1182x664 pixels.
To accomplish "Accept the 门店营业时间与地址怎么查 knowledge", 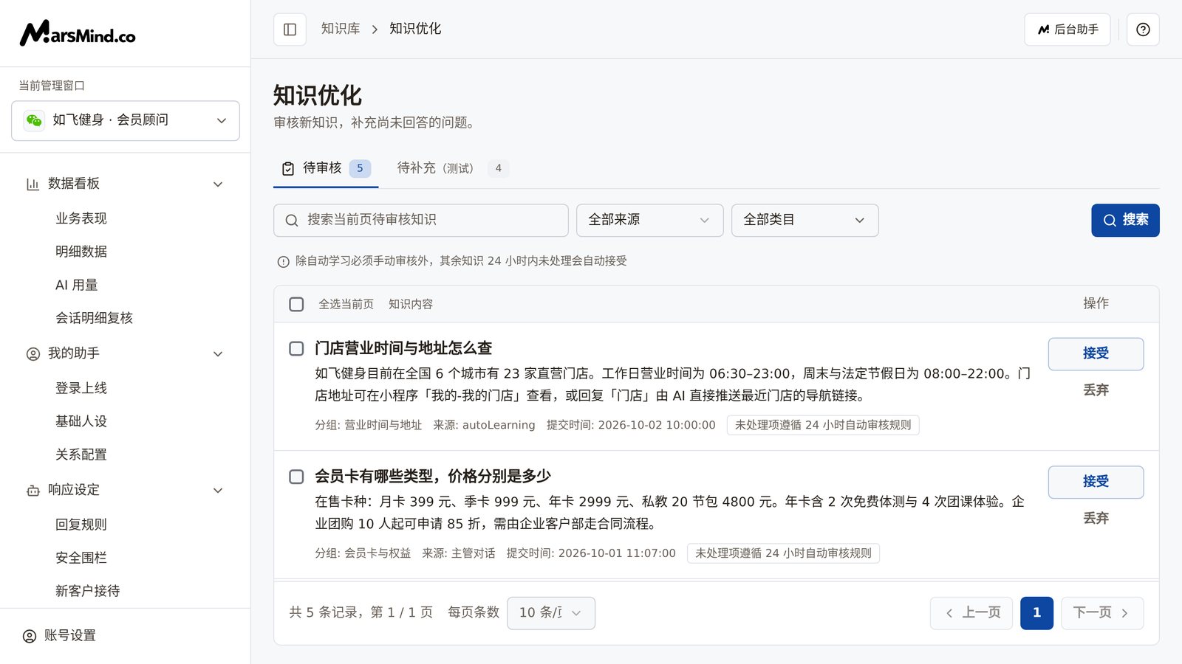I will [1096, 353].
